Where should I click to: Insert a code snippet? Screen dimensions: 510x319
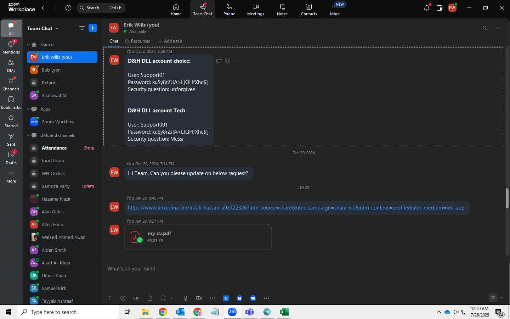212,298
